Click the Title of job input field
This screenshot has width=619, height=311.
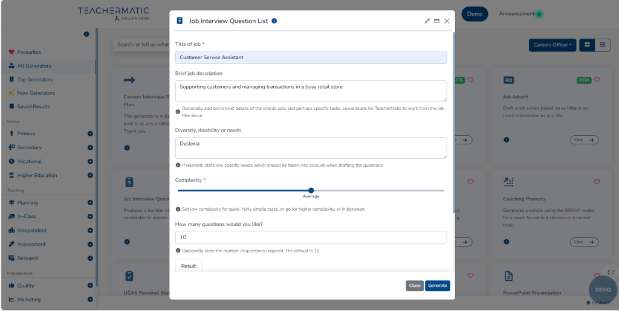311,57
